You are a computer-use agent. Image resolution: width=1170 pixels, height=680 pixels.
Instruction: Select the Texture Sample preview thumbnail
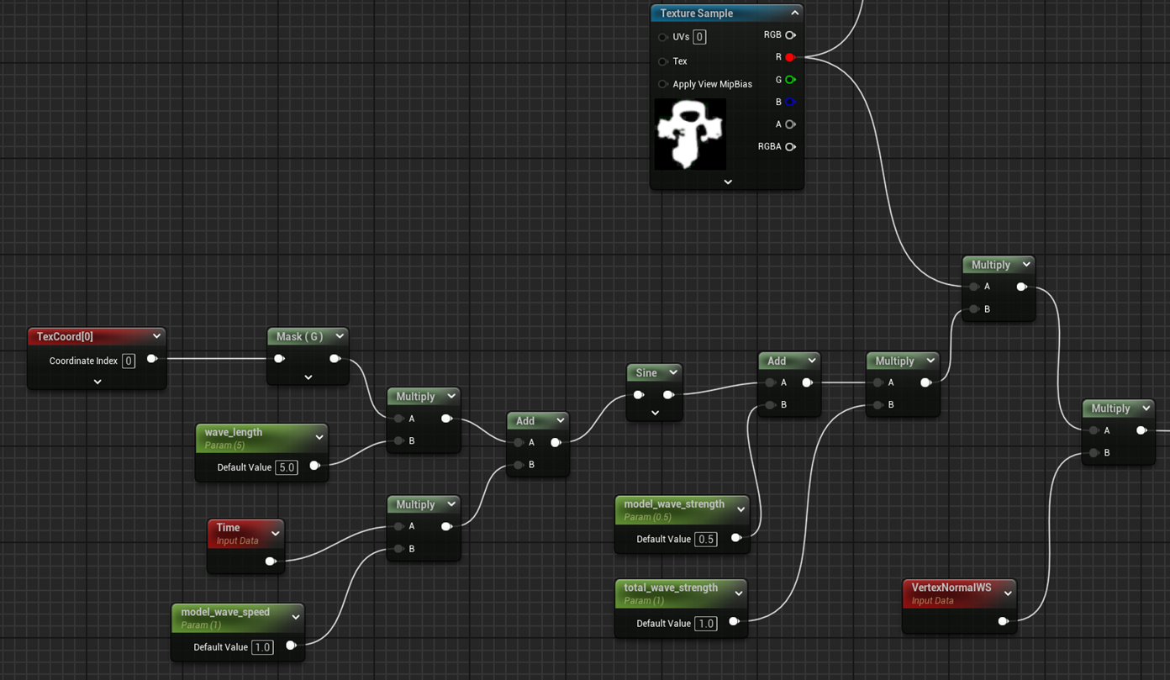tap(690, 134)
